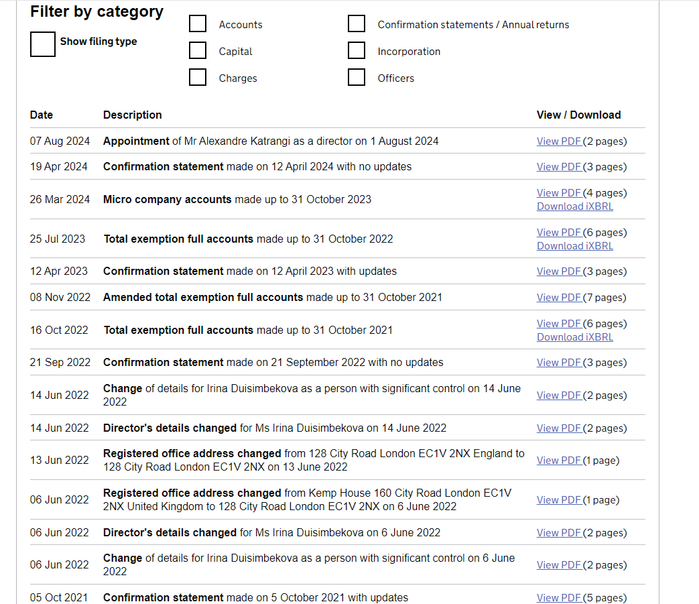The image size is (699, 604).
Task: Open PDF for 21 Sep 2022 confirmation statement
Action: (559, 363)
